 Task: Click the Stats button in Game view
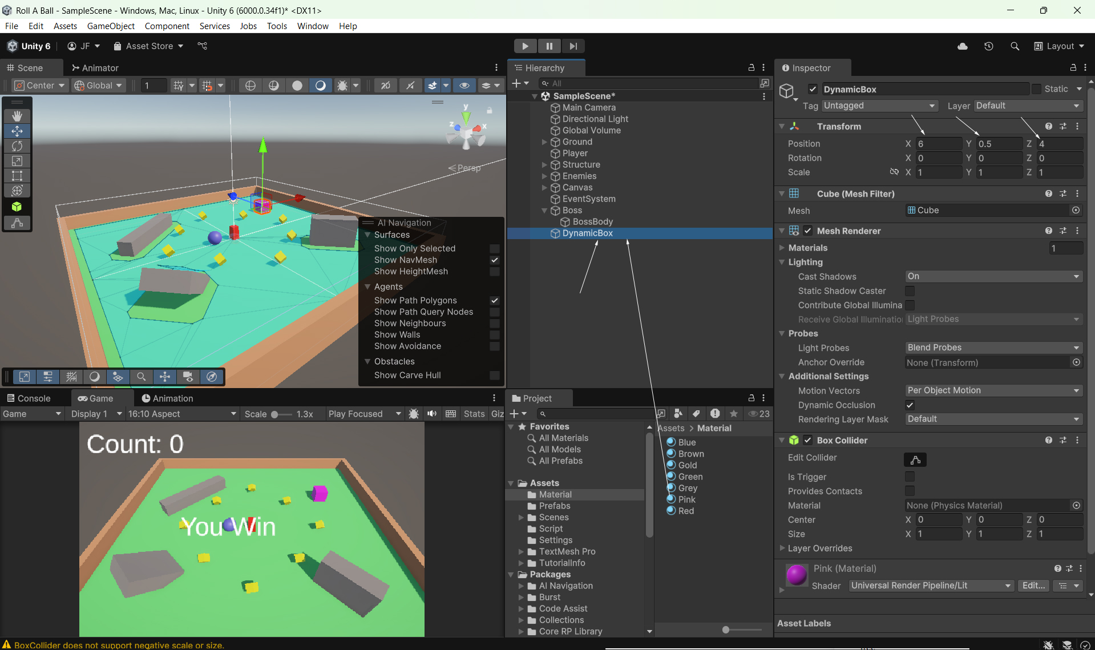474,414
